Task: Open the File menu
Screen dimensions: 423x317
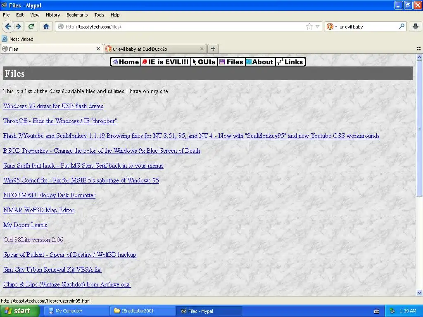Action: tap(6, 15)
